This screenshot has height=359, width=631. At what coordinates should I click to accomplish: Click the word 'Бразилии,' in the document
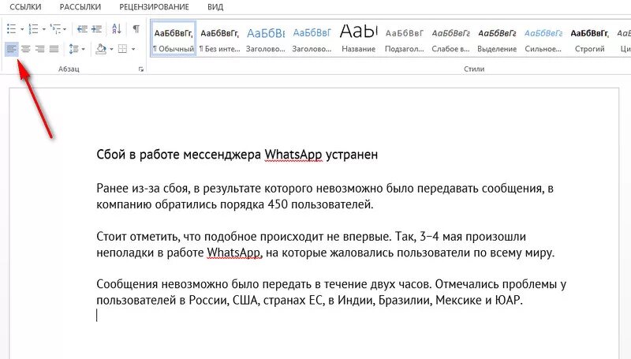pyautogui.click(x=405, y=301)
